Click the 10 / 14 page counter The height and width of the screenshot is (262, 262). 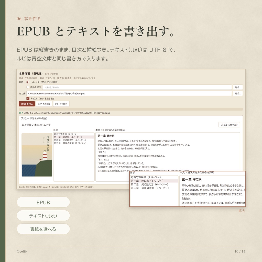[240, 251]
